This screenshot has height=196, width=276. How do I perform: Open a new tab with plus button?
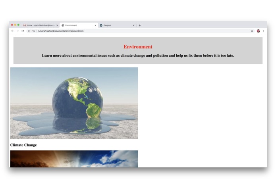[139, 25]
